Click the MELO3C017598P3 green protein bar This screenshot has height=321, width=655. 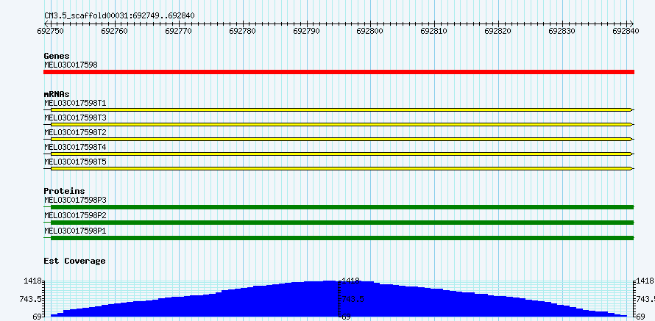(339, 207)
